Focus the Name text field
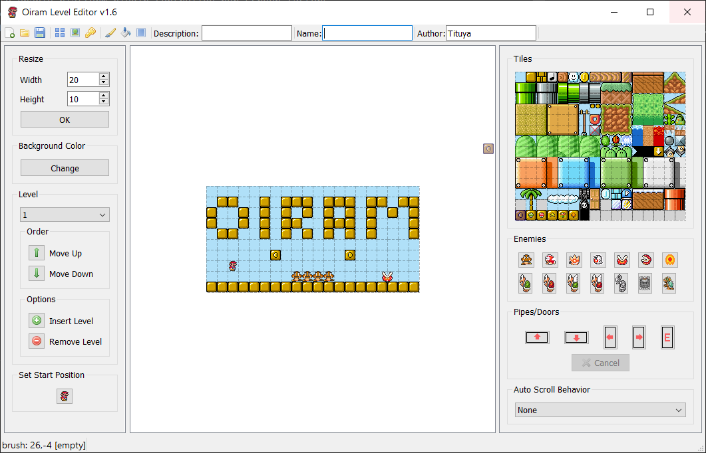The image size is (706, 453). pos(367,33)
